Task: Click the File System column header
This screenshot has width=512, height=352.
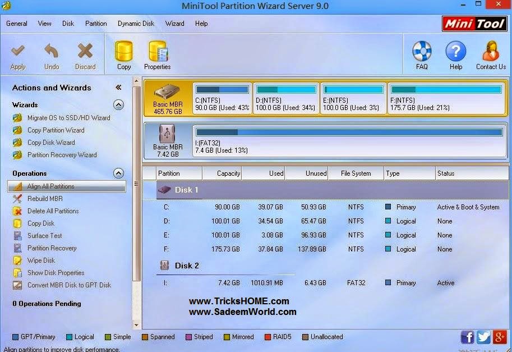Action: coord(356,173)
